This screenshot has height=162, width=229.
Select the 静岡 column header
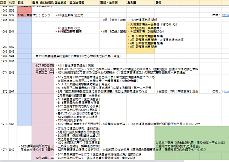pyautogui.click(x=166, y=2)
